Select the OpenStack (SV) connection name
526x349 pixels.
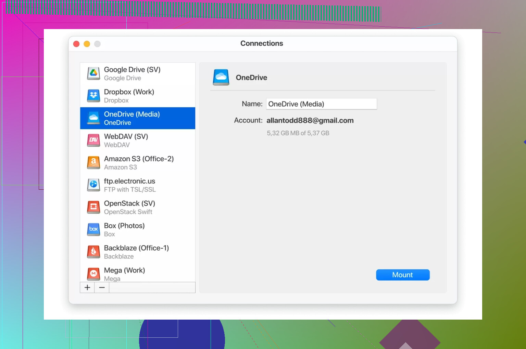coord(129,203)
